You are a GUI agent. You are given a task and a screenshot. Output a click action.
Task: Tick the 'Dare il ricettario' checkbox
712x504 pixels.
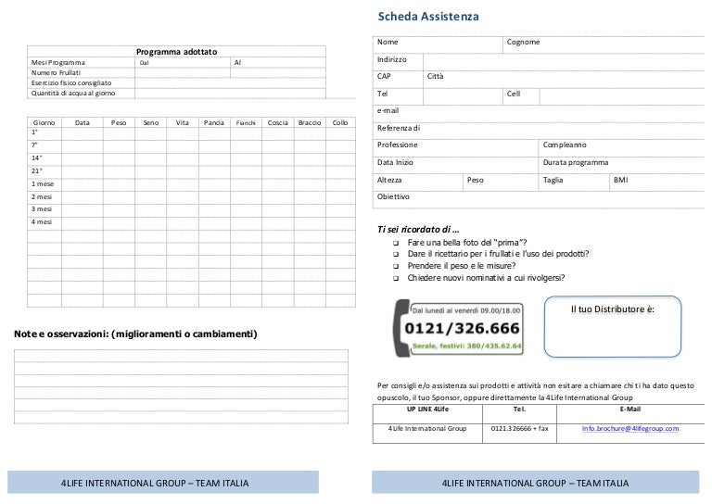click(x=396, y=255)
